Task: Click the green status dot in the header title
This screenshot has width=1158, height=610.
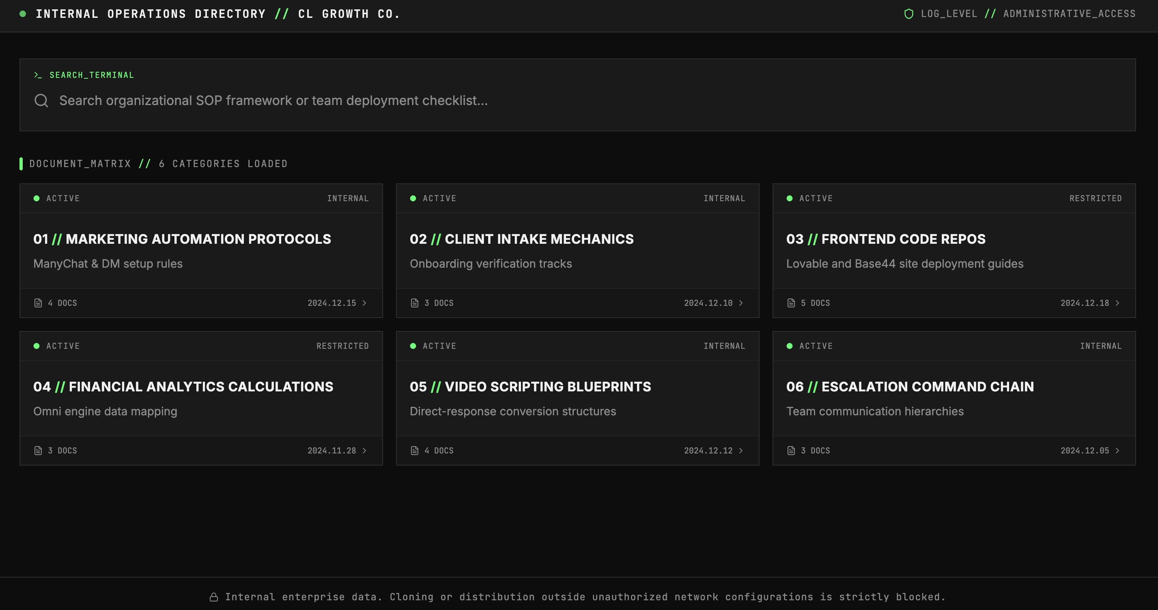Action: point(23,14)
